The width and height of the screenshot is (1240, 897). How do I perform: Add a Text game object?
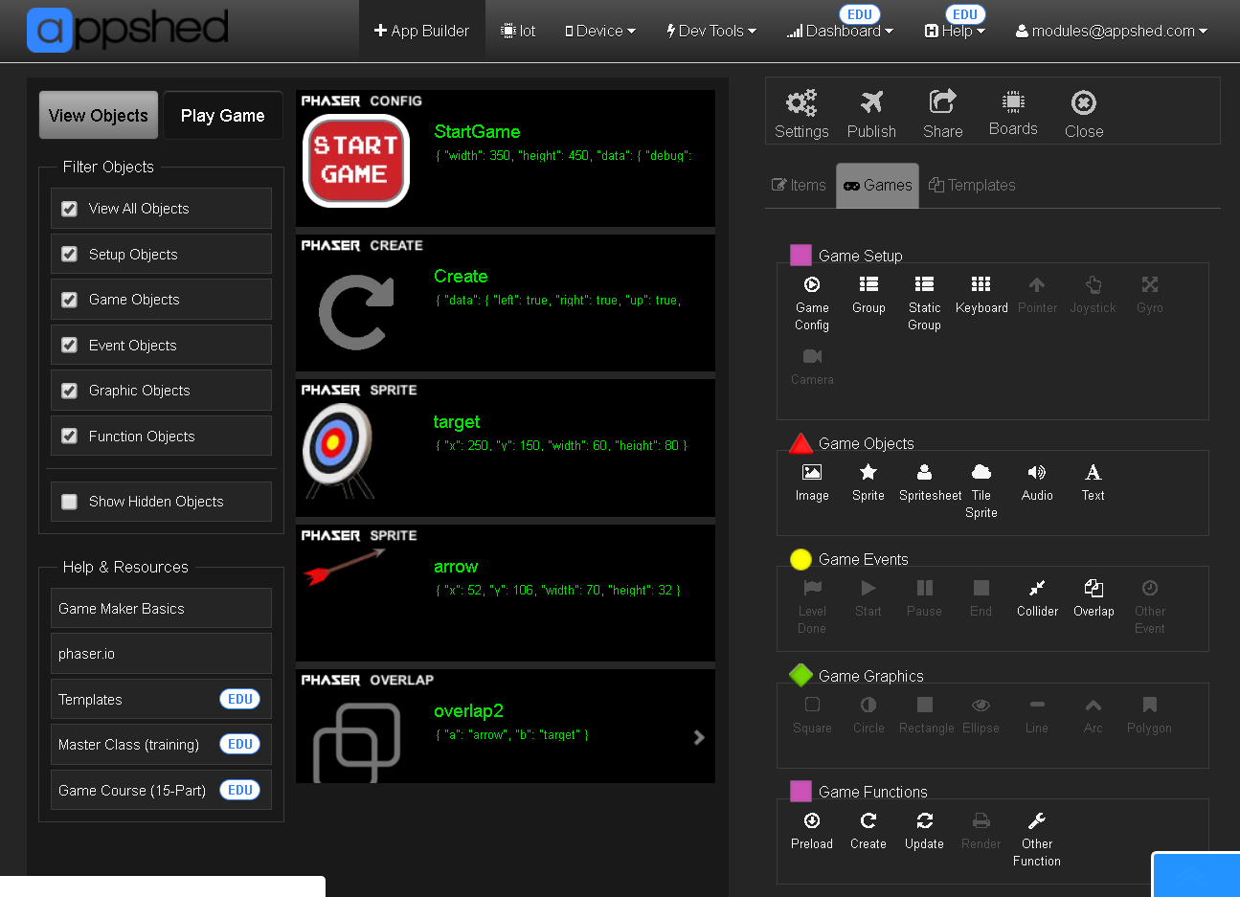(x=1093, y=482)
